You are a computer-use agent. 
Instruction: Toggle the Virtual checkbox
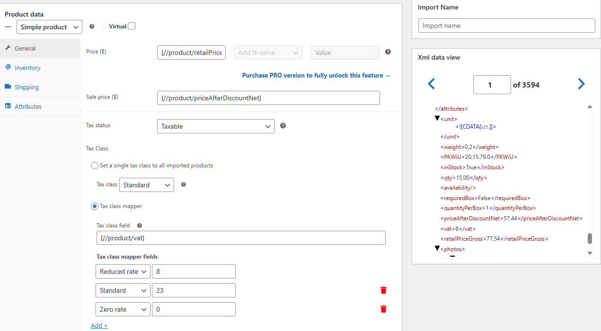[x=132, y=26]
